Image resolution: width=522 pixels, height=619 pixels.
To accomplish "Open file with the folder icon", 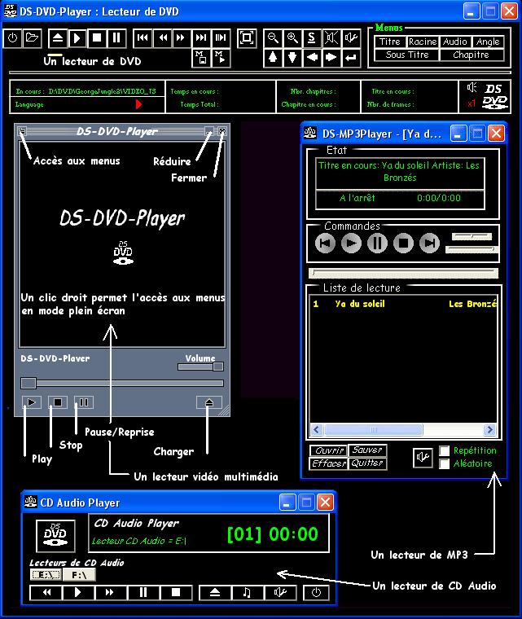I will tap(32, 37).
